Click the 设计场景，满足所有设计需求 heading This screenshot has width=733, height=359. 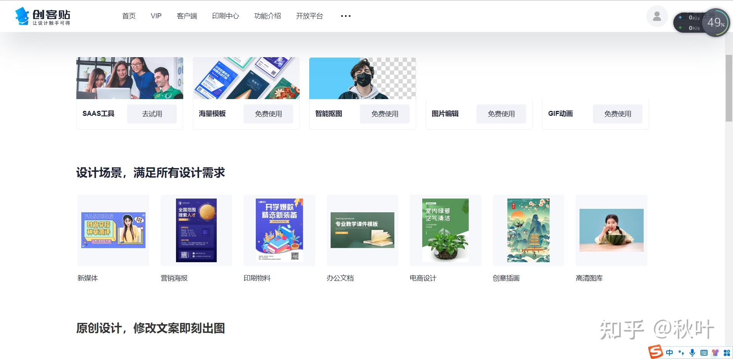tap(150, 173)
